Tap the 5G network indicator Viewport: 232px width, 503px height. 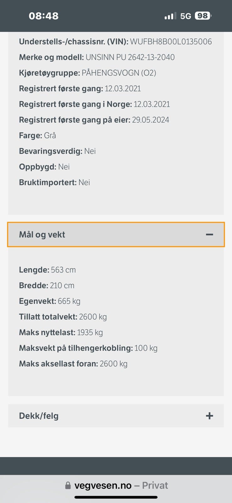coord(185,16)
